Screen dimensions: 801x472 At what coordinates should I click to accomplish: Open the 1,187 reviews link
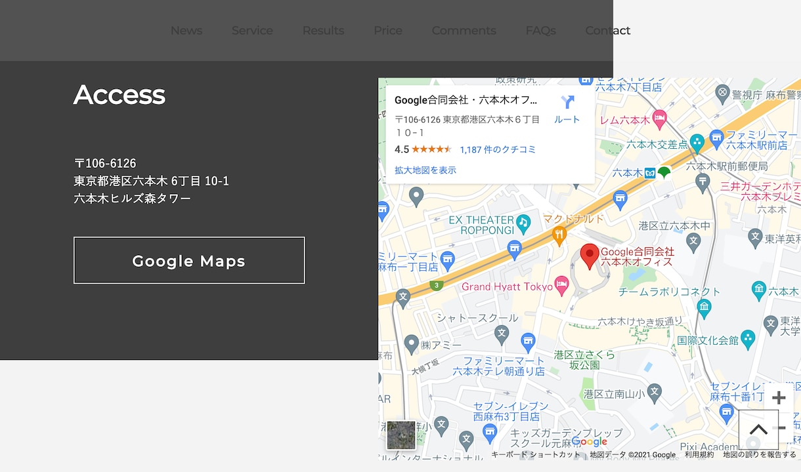[498, 149]
